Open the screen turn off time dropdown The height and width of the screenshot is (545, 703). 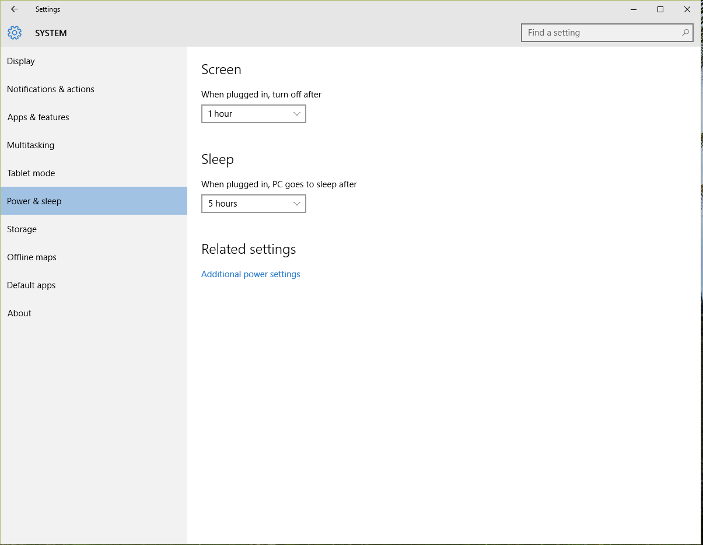click(253, 114)
